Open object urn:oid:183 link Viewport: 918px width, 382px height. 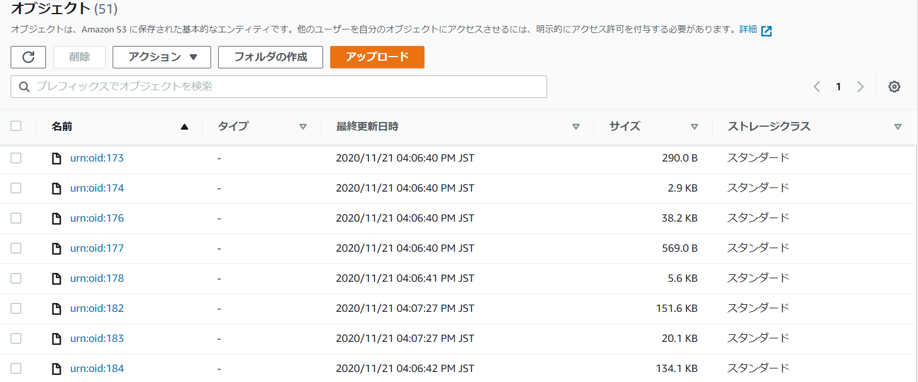tap(97, 338)
